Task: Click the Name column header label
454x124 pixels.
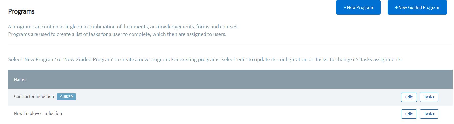Action: click(x=20, y=79)
